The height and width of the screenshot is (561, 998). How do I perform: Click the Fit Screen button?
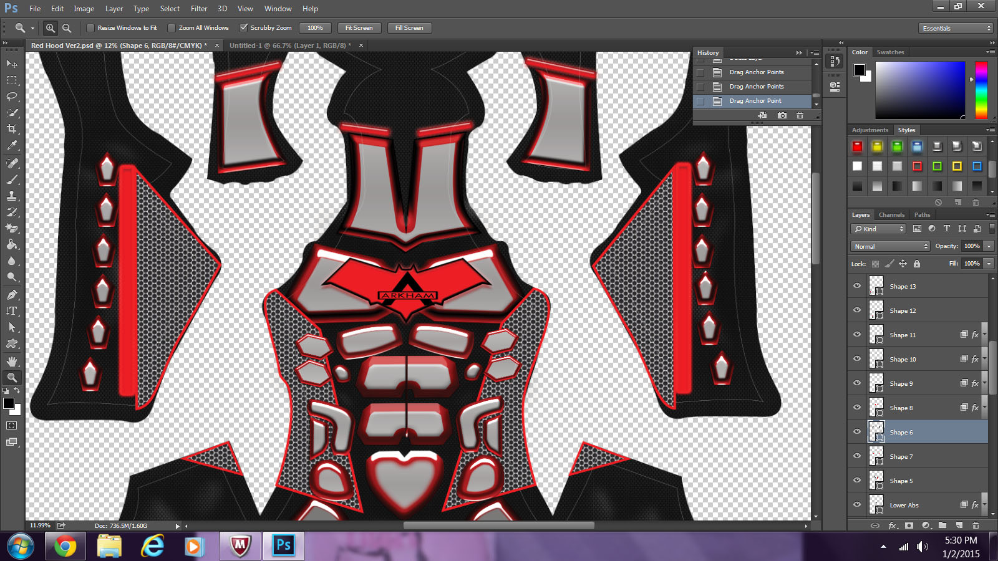[x=359, y=28]
